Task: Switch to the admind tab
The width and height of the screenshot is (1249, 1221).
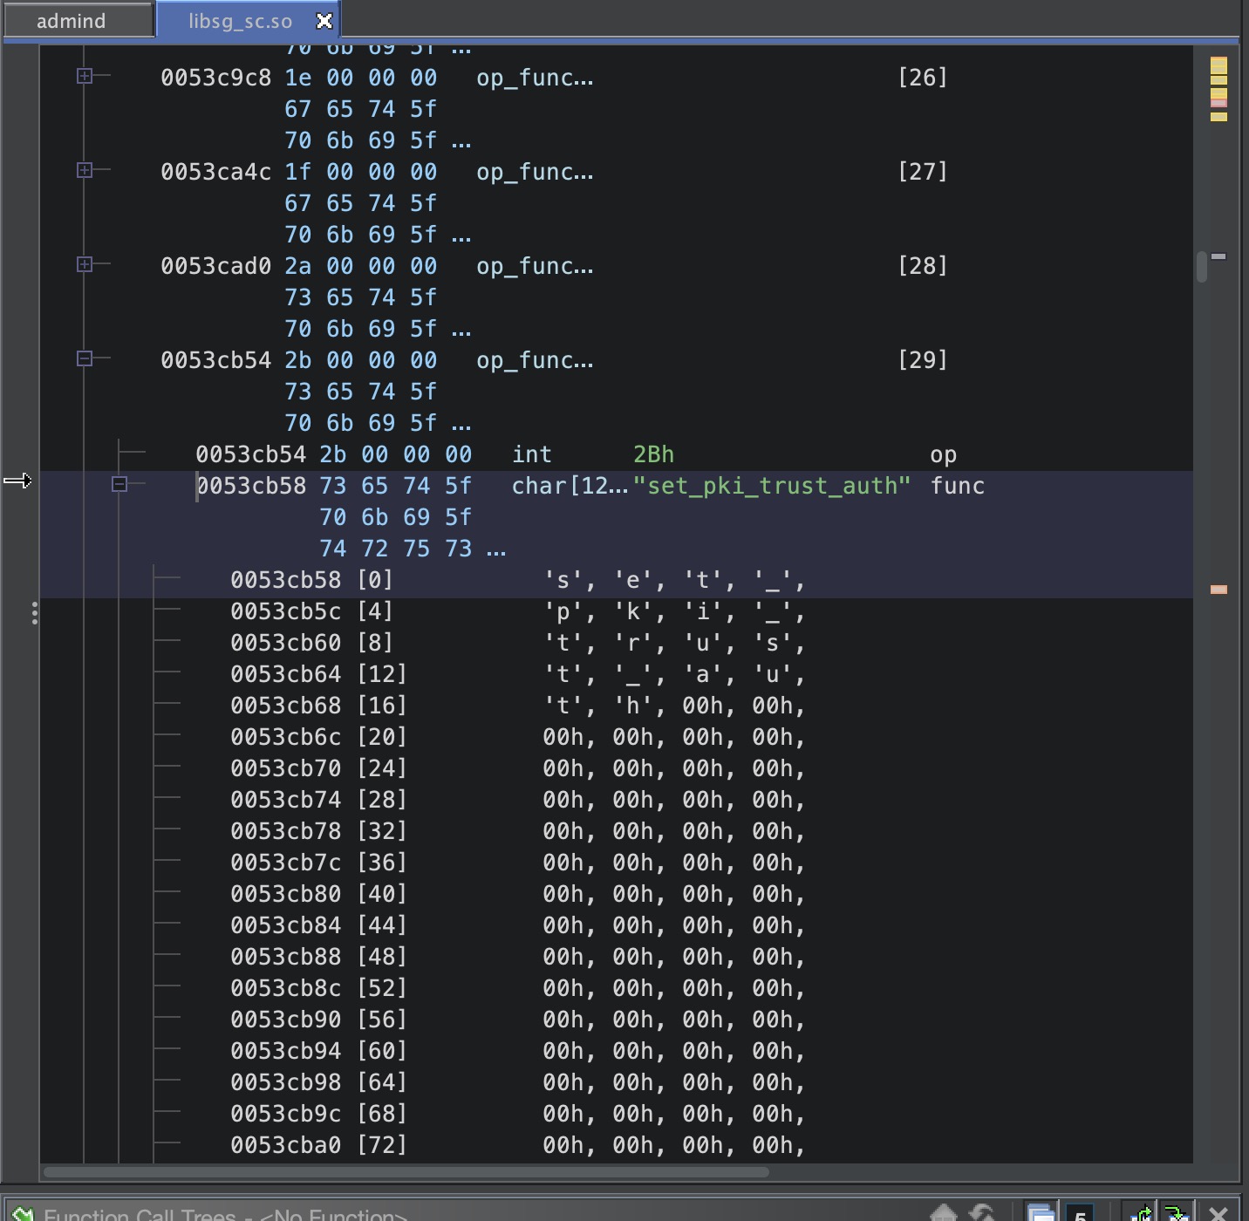Action: point(71,21)
